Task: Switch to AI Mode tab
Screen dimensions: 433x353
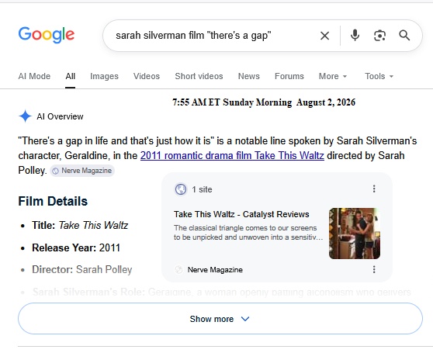Action: point(34,76)
